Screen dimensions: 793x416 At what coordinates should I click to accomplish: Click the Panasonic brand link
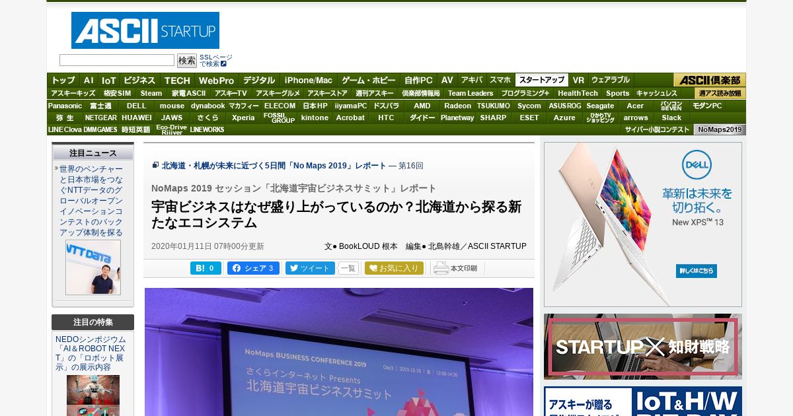tap(65, 106)
